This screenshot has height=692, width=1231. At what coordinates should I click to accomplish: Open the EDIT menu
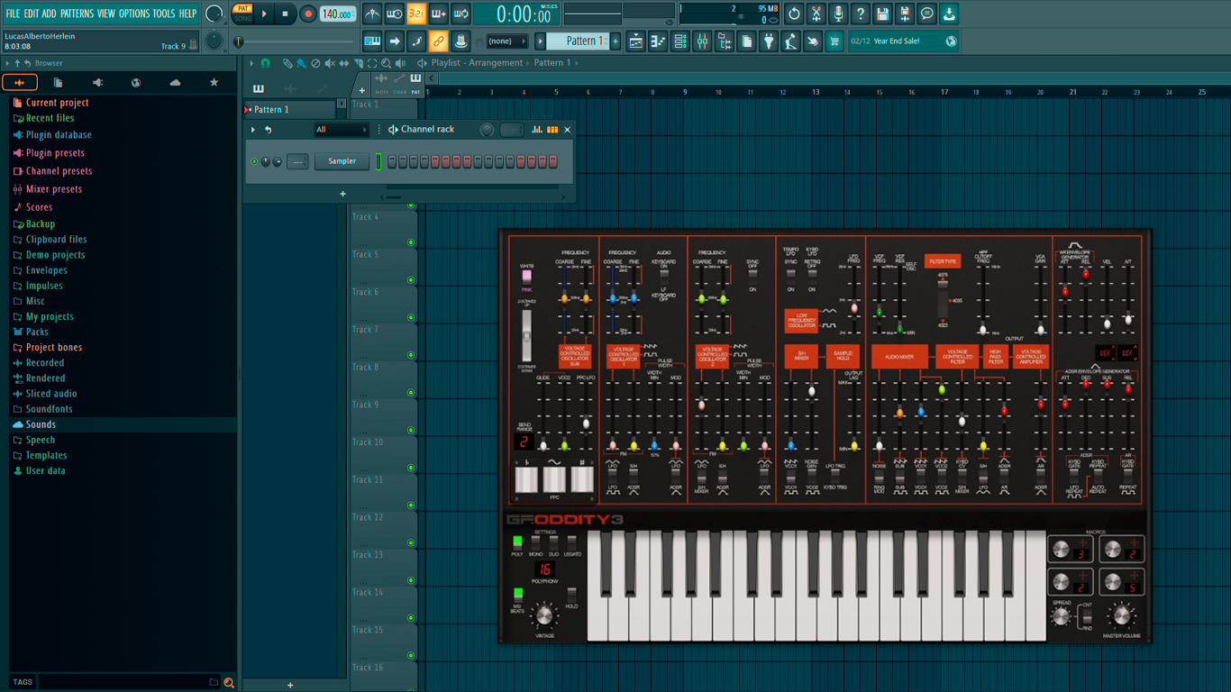[32, 14]
